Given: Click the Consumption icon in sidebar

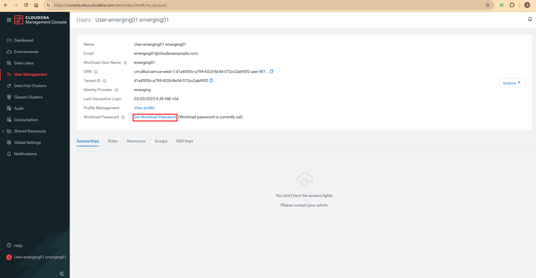Looking at the screenshot, I should (9, 120).
